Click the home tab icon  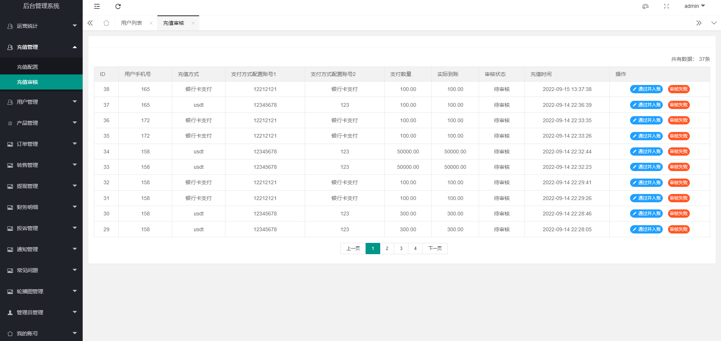(x=106, y=23)
